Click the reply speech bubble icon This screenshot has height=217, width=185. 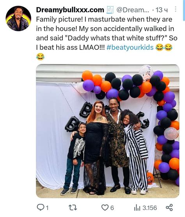coord(40,208)
